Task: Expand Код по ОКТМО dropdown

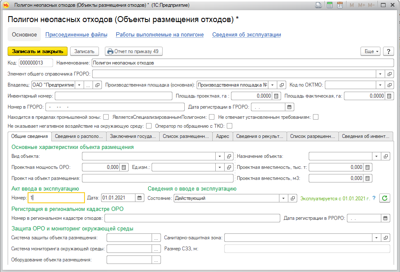Action: (x=380, y=85)
